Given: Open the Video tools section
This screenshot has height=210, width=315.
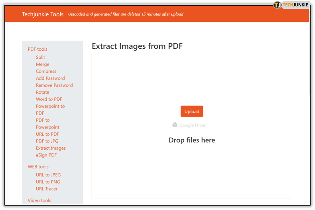Looking at the screenshot, I should tap(39, 200).
